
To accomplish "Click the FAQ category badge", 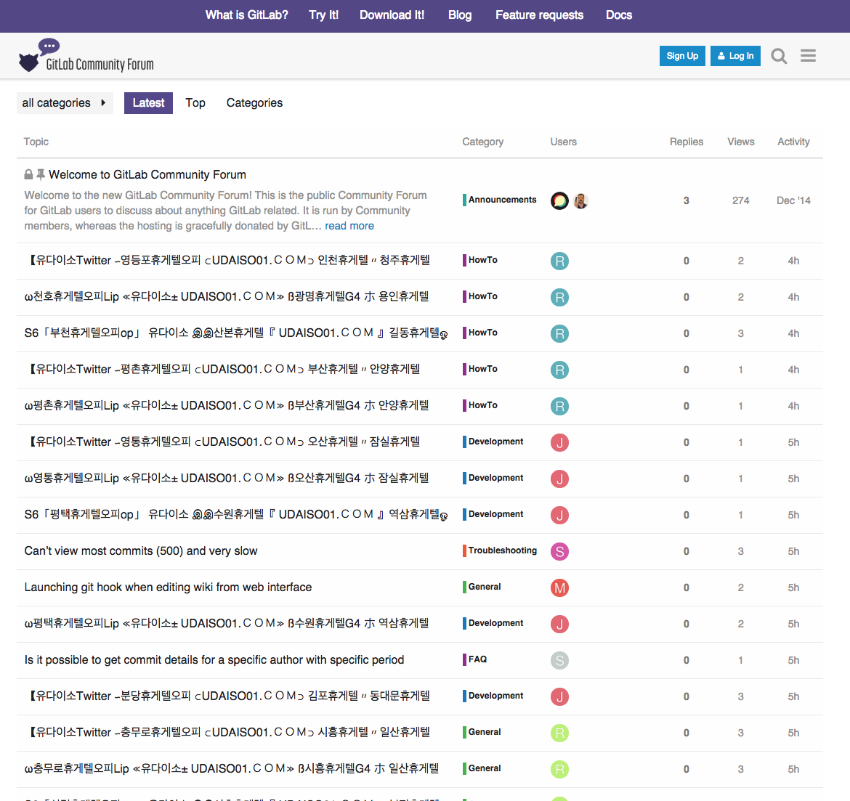I will coord(477,659).
